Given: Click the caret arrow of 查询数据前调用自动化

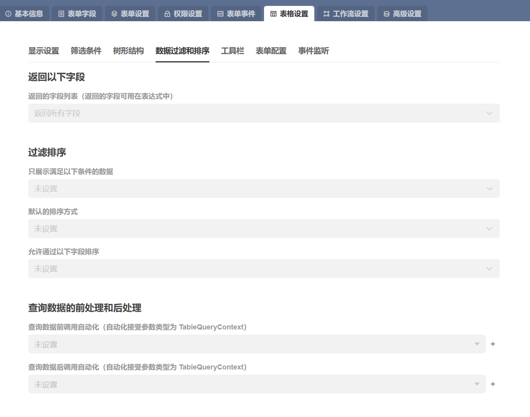Looking at the screenshot, I should pos(477,344).
